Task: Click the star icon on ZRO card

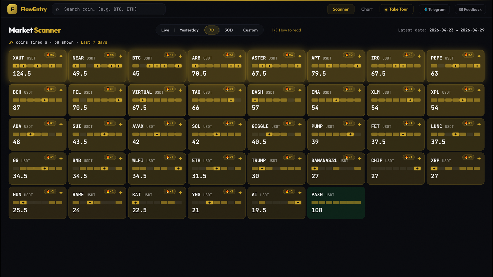Action: pos(419,56)
